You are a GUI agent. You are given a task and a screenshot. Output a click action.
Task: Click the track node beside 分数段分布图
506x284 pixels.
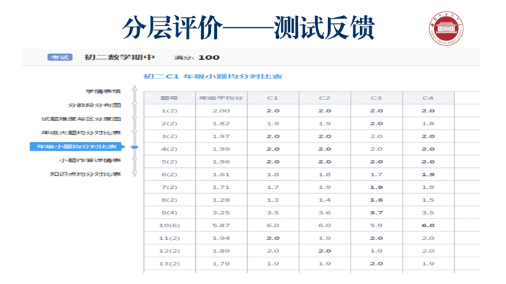[134, 104]
